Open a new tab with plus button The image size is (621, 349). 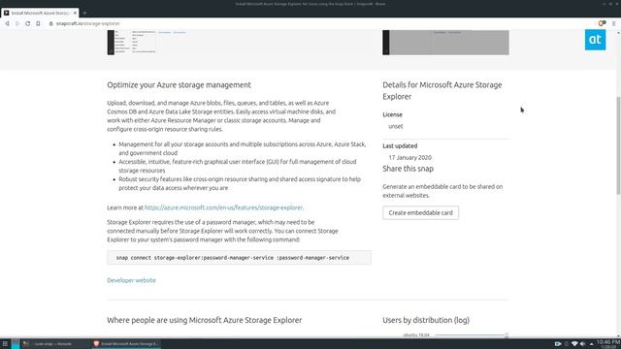tap(84, 13)
